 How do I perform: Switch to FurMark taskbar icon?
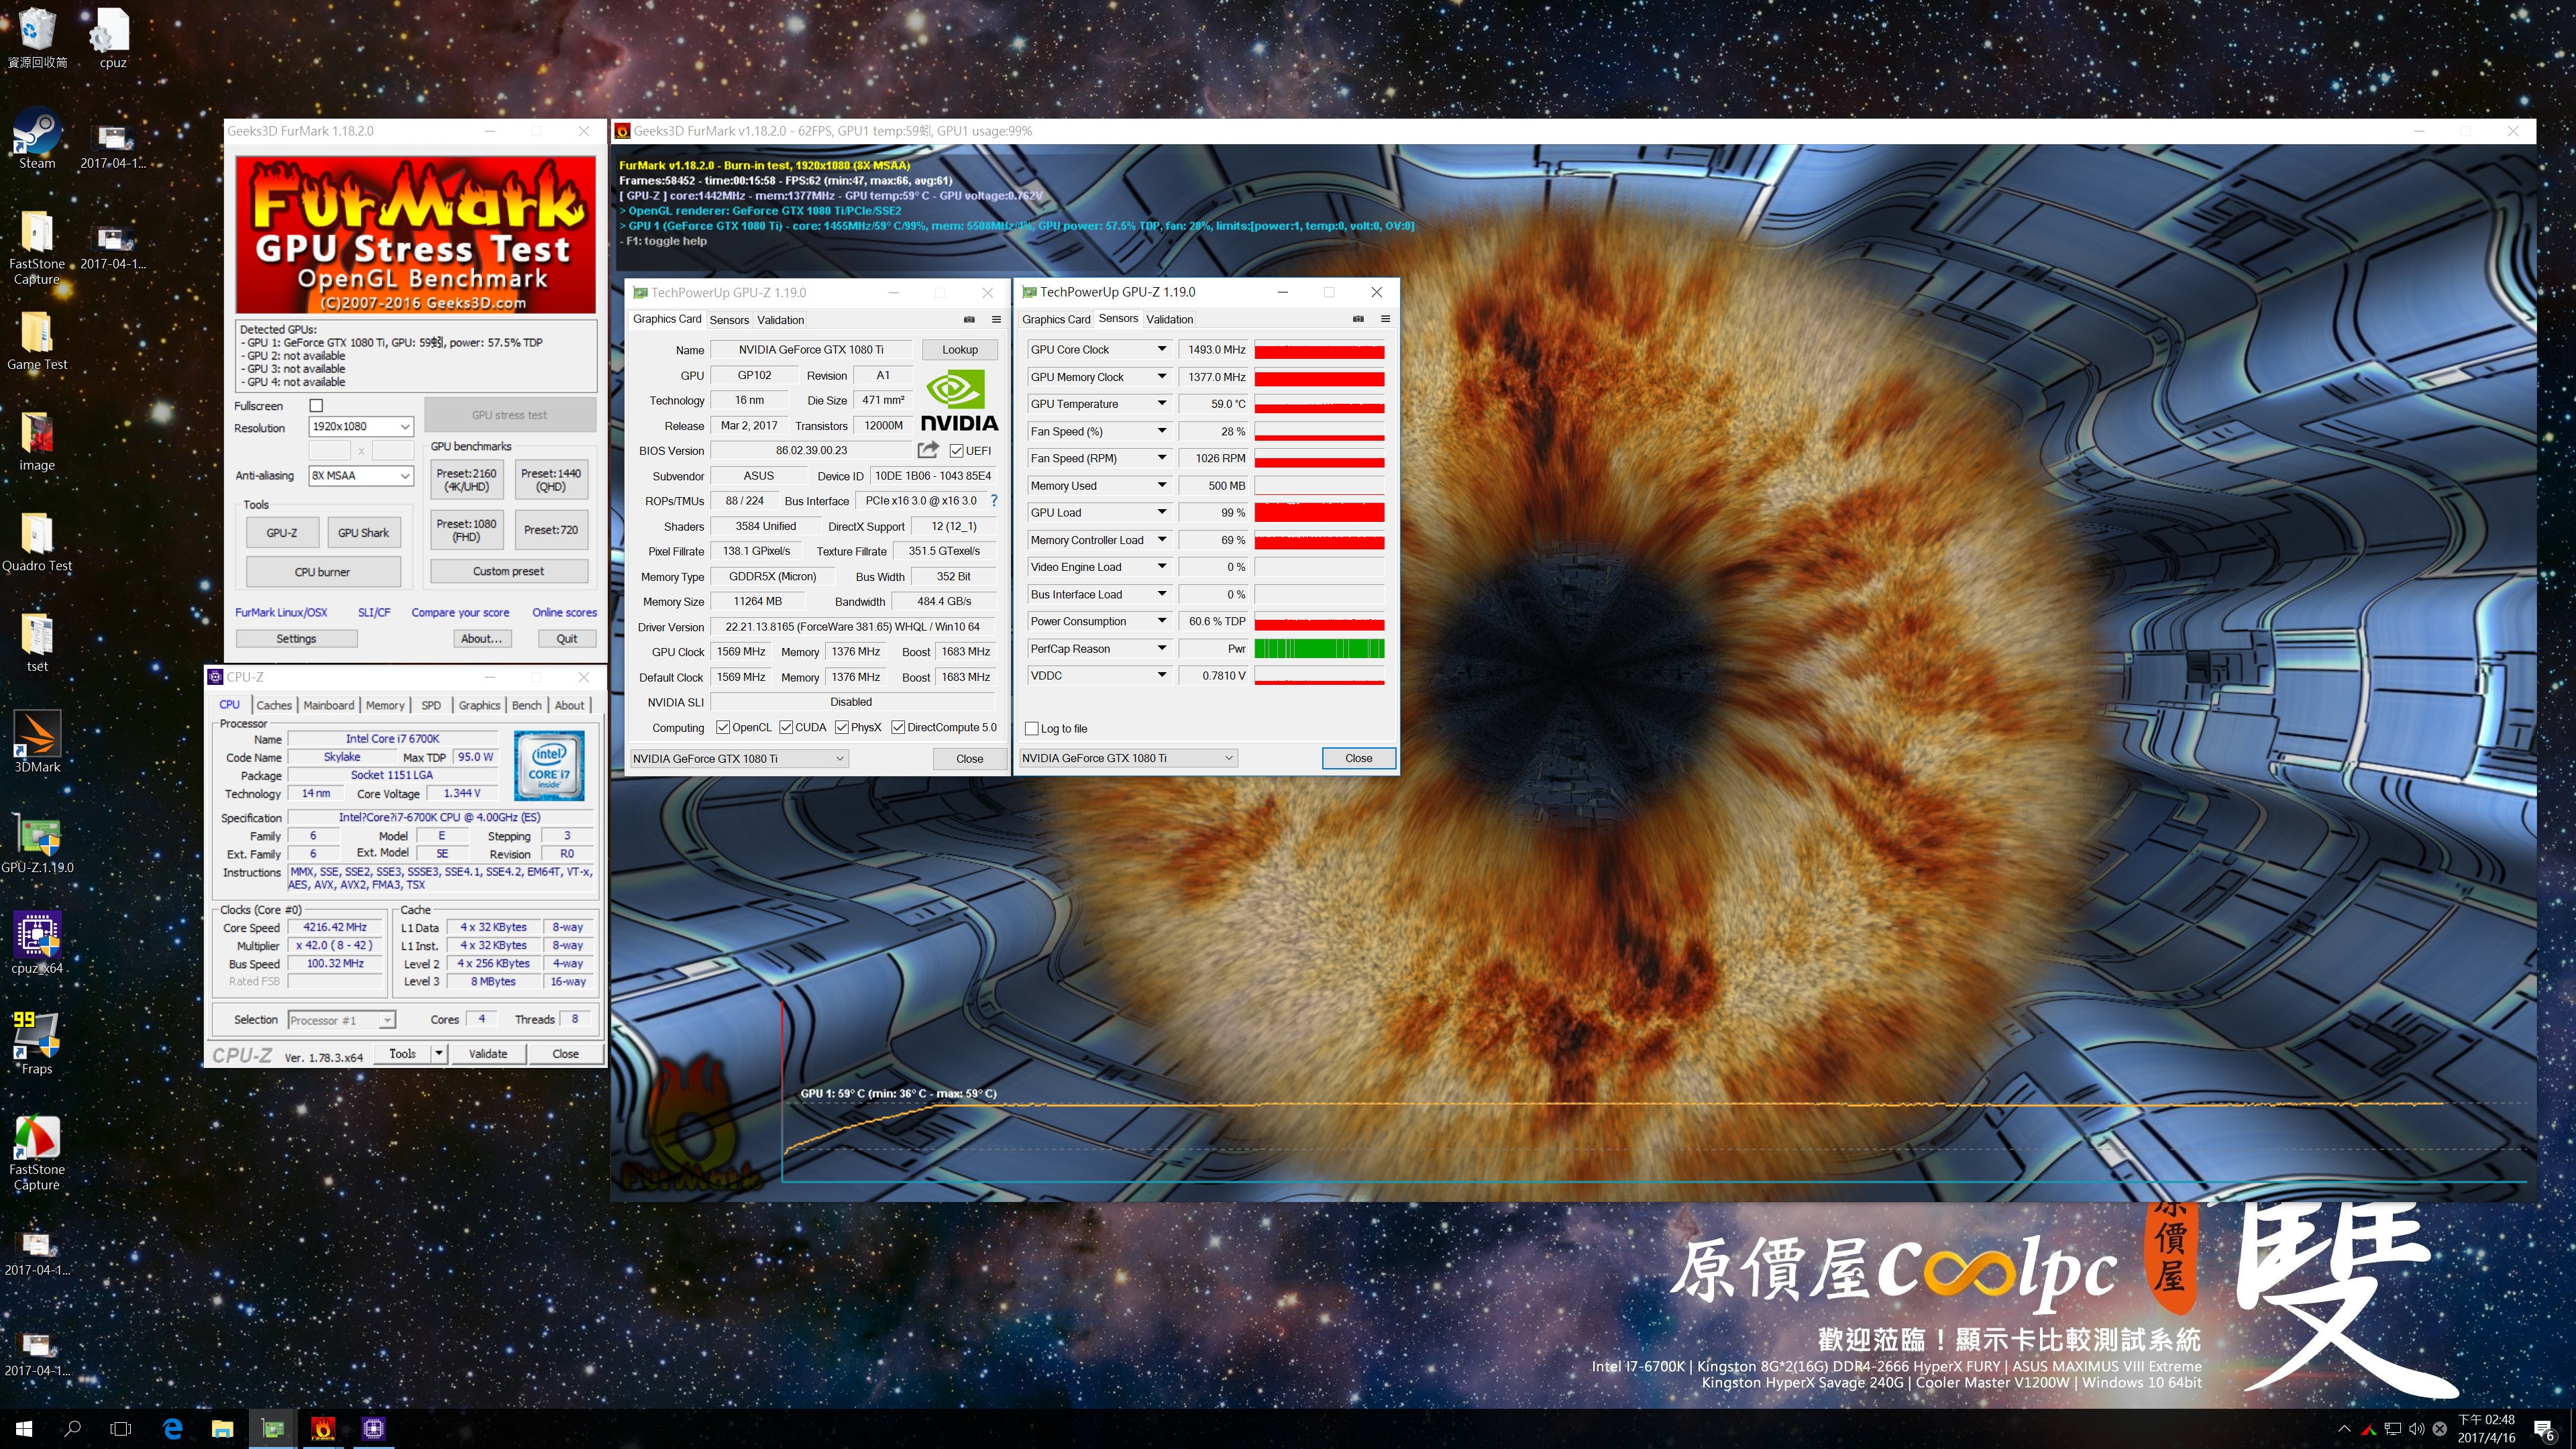pos(323,1428)
